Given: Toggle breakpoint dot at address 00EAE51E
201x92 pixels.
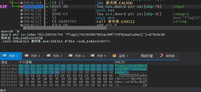Looking at the screenshot, I should [22, 14].
